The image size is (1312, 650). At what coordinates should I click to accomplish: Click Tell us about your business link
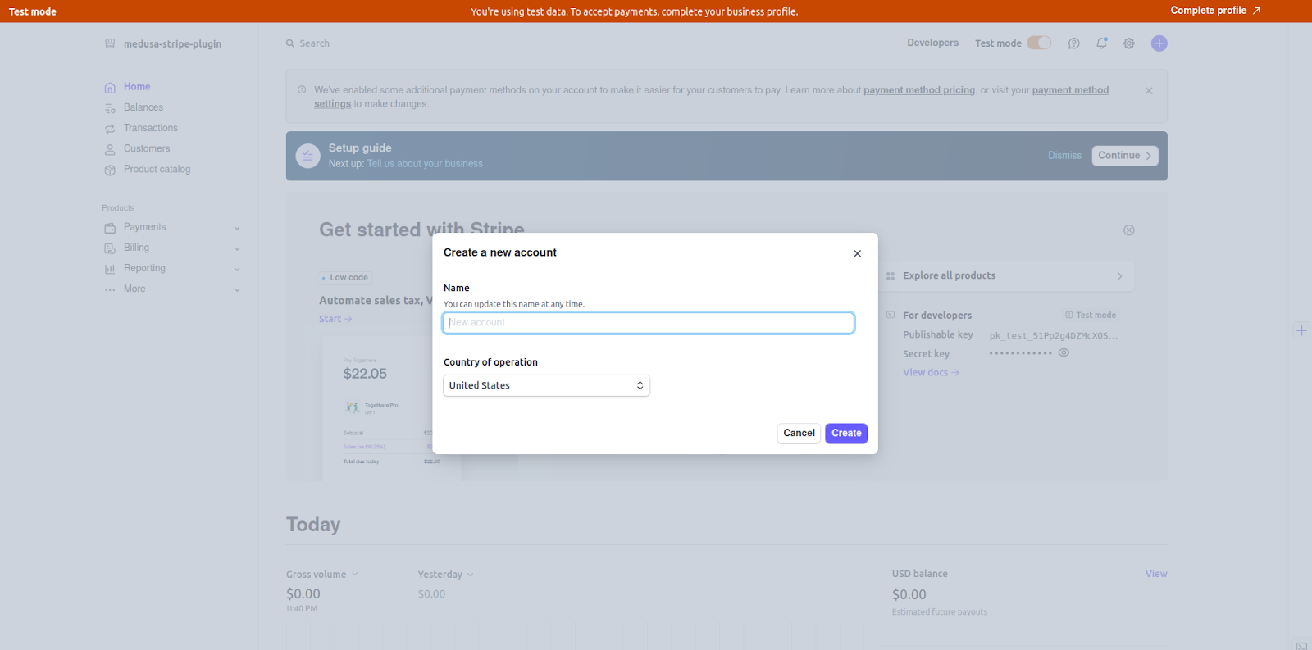(425, 164)
